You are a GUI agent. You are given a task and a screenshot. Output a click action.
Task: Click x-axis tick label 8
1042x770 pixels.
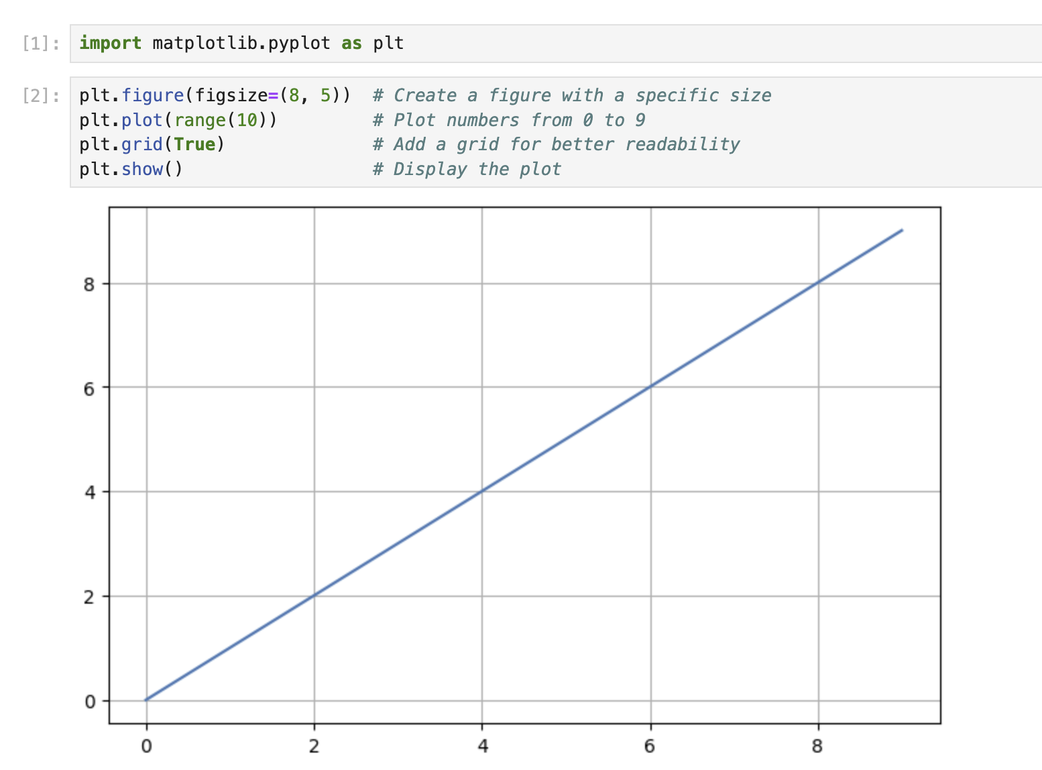coord(817,746)
